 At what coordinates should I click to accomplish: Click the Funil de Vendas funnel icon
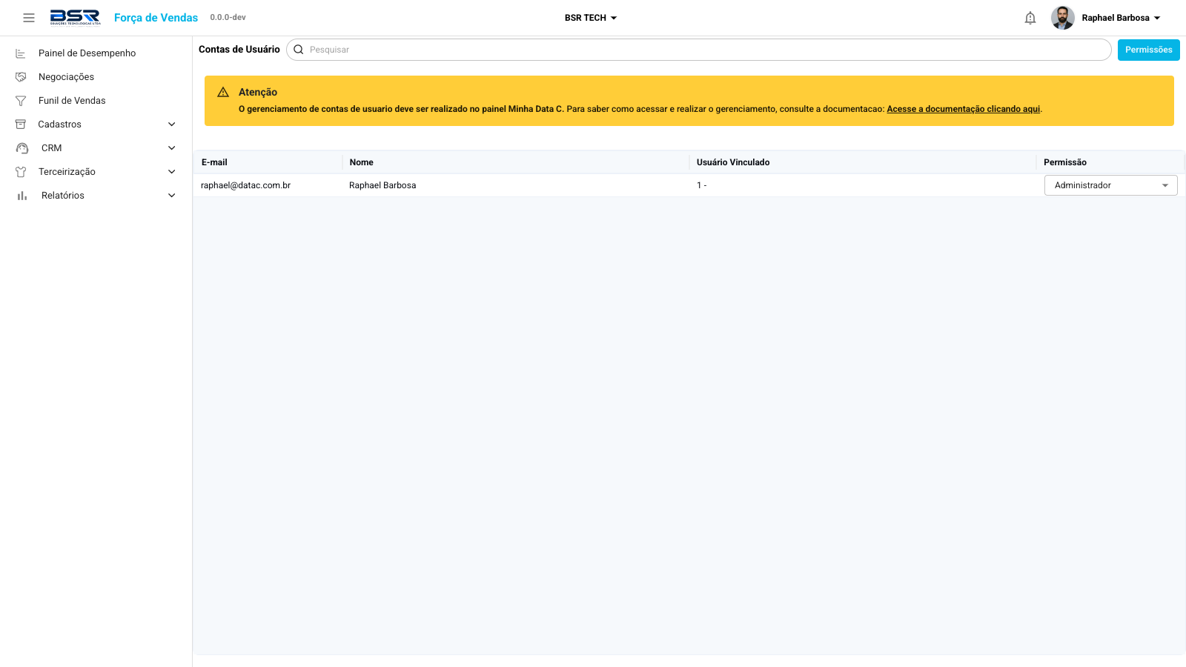[x=21, y=101]
